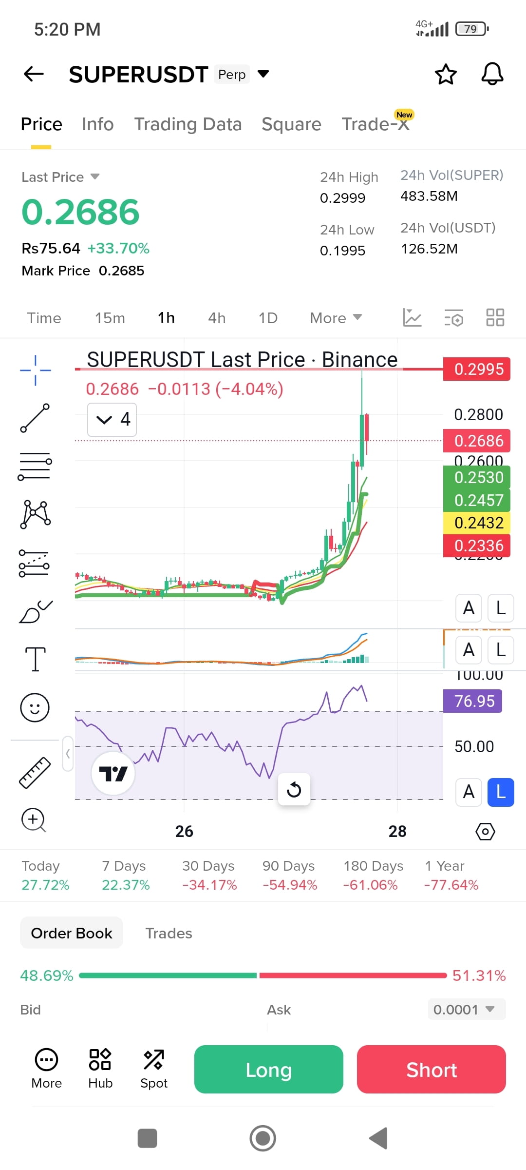Screen dimensions: 526x1170
Task: Select the 1D timeframe
Action: (268, 318)
